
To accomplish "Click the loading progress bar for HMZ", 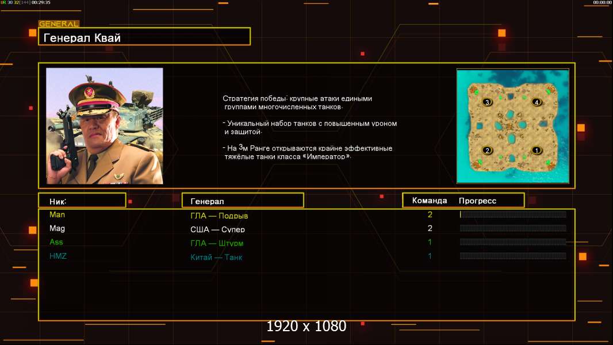I will click(512, 256).
